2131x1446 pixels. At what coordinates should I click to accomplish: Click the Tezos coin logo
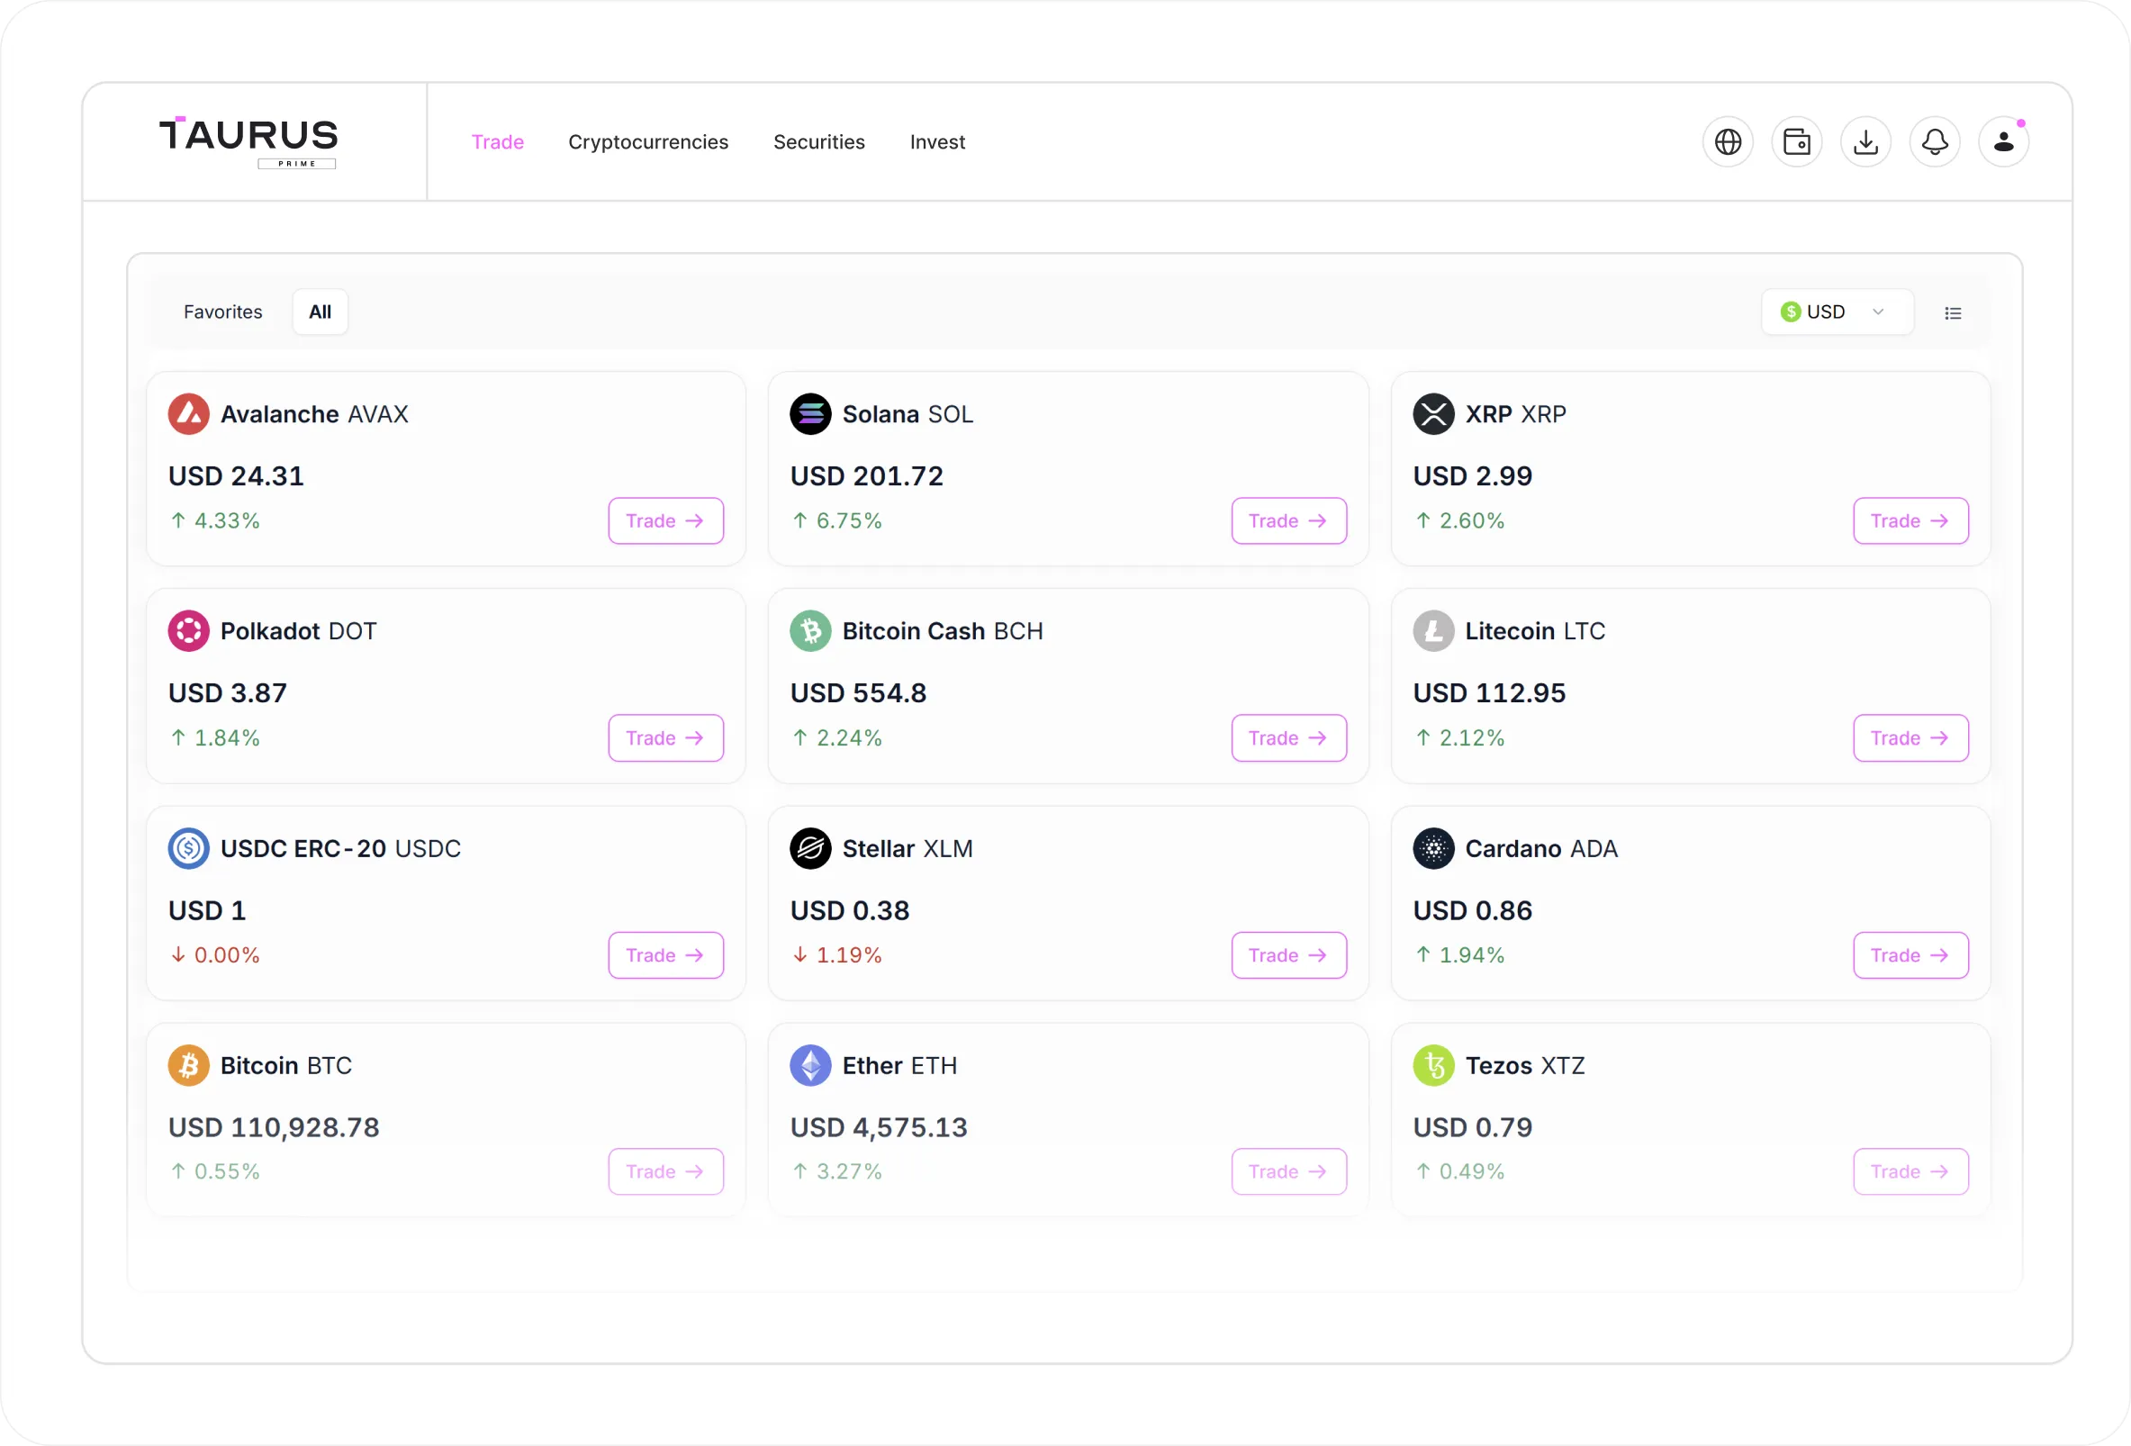point(1433,1065)
